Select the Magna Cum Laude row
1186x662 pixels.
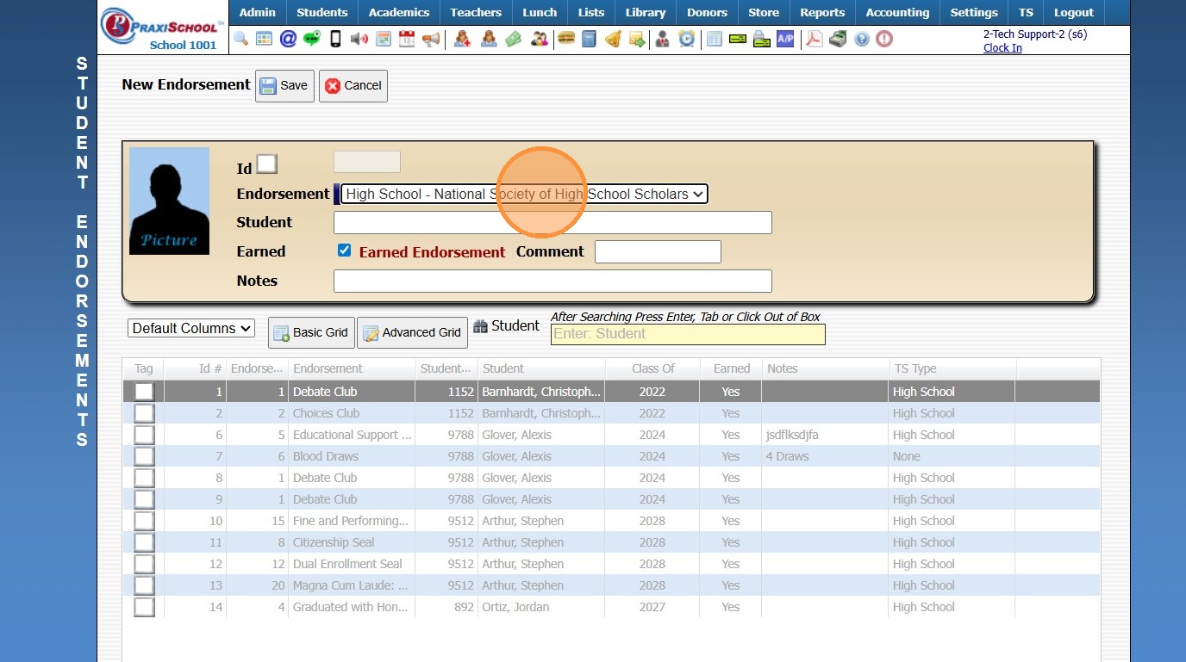tap(611, 585)
